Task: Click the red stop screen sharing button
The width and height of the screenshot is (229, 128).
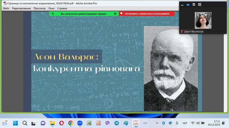Action: point(147,14)
